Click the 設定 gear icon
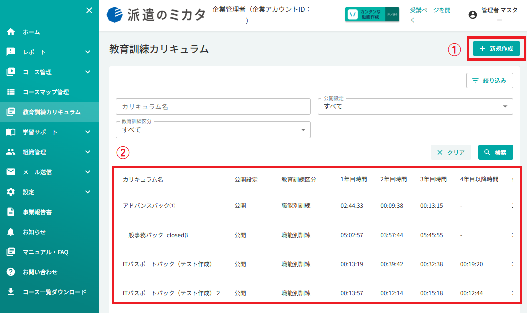The image size is (527, 313). click(11, 192)
